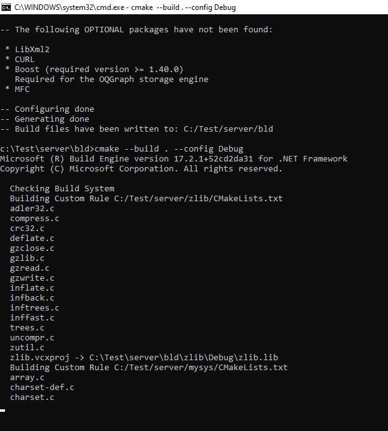Click the blinking cursor at bottom
Screen dimensions: 388x431
click(2, 411)
